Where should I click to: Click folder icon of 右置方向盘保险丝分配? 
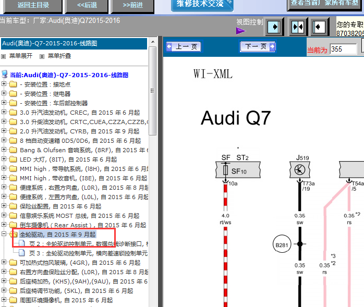tap(13, 272)
